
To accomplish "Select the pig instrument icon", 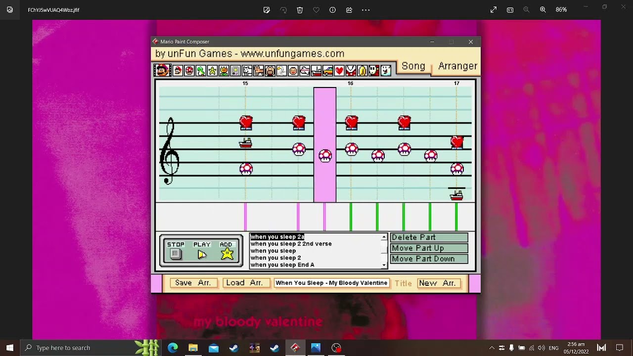I will 270,71.
